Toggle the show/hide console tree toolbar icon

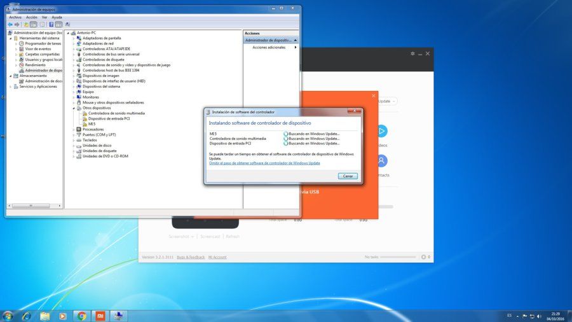[34, 24]
